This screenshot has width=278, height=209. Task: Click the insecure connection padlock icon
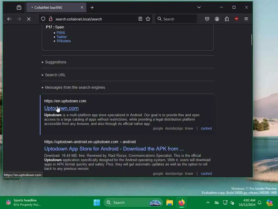(51, 19)
